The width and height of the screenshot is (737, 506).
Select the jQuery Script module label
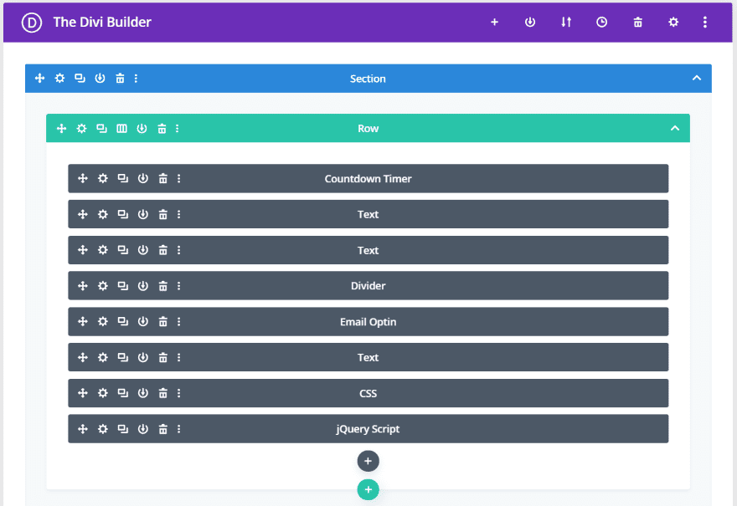pyautogui.click(x=368, y=429)
